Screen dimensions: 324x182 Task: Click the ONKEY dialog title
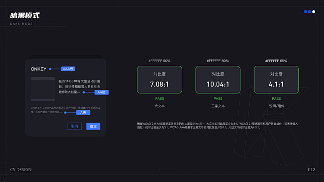(38, 69)
